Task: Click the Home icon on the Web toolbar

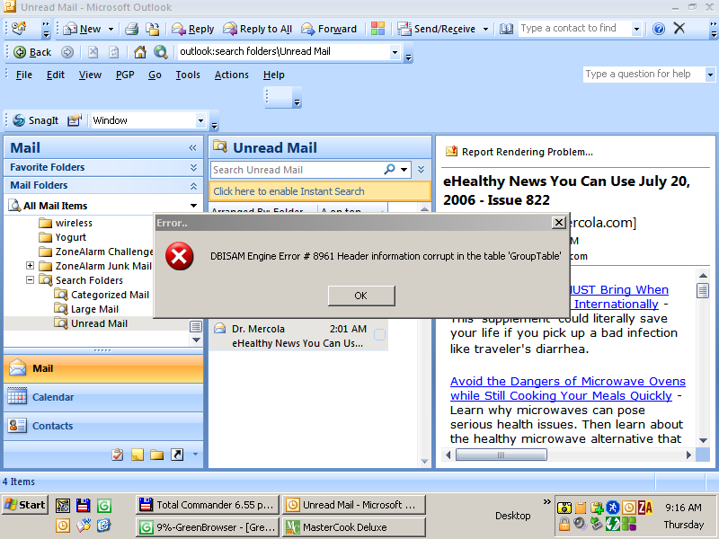Action: point(139,52)
